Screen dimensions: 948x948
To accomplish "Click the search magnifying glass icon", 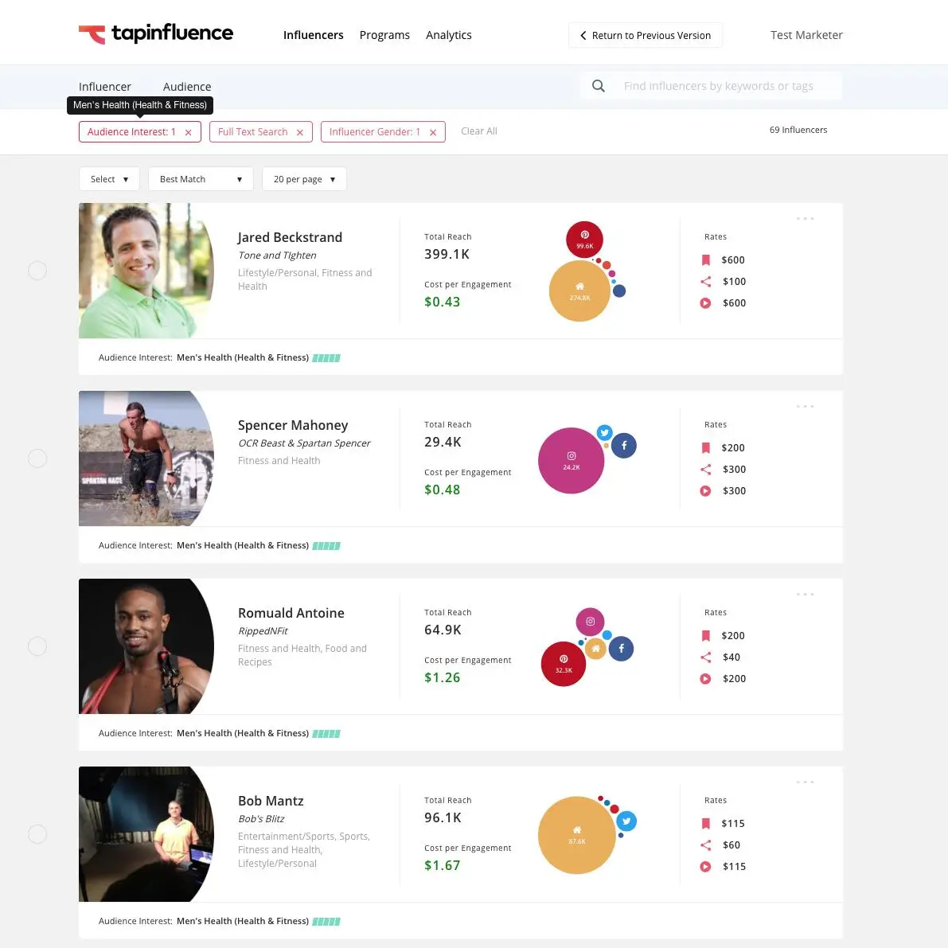I will click(x=598, y=85).
